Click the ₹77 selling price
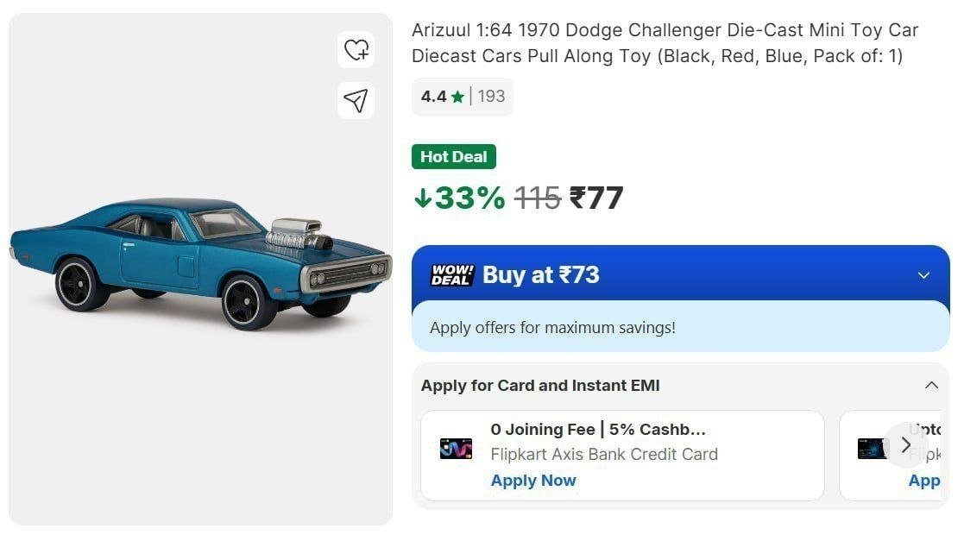The width and height of the screenshot is (964, 535). pyautogui.click(x=596, y=198)
